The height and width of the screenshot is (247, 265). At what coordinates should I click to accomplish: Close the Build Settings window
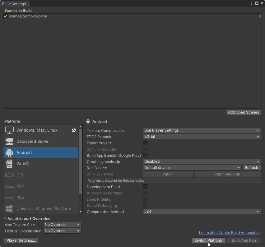click(262, 3)
